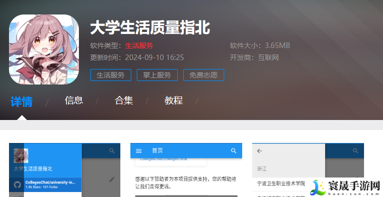Click the hamburger menu icon beside 首页
Image resolution: width=383 pixels, height=197 pixels.
tap(139, 150)
